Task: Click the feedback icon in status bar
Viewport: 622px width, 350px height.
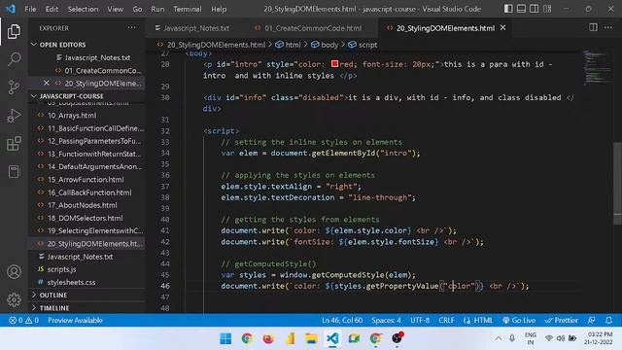Action: click(592, 320)
